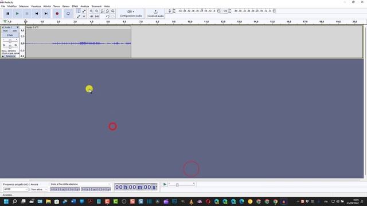The height and width of the screenshot is (206, 367).
Task: Open the Analizza menu
Action: [85, 6]
